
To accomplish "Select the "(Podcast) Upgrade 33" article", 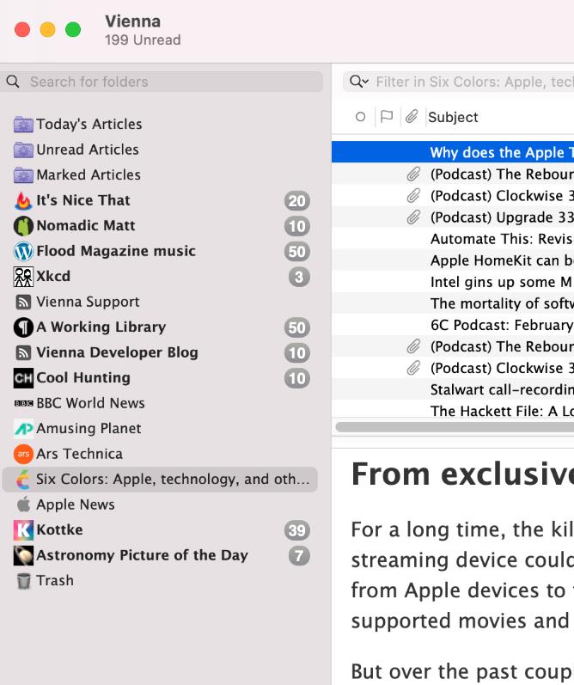I will [x=453, y=217].
